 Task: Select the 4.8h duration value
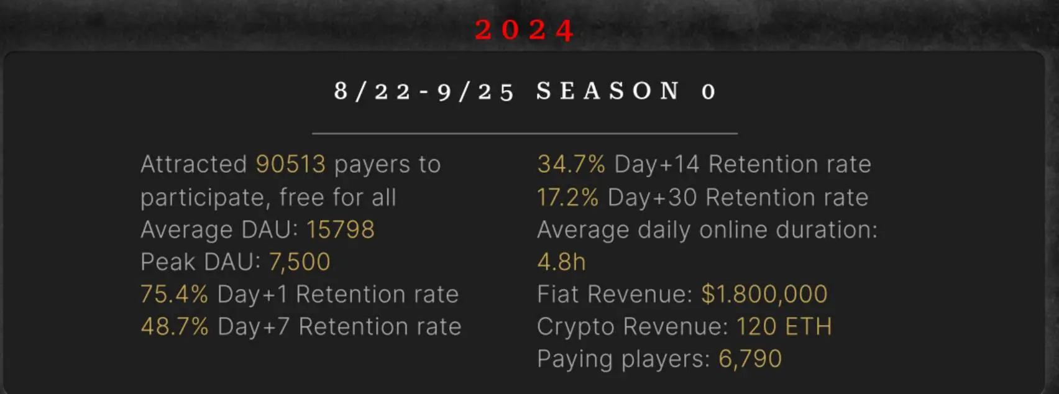(x=561, y=262)
